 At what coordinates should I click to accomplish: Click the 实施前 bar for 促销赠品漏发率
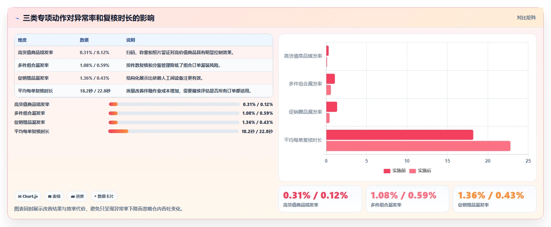[x=332, y=107]
